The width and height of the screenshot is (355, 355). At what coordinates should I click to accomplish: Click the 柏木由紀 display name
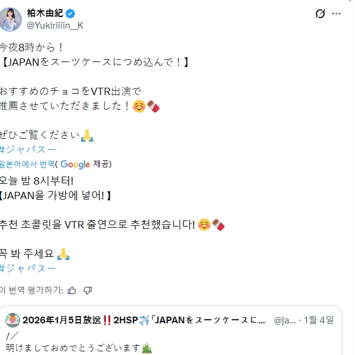[x=45, y=13]
